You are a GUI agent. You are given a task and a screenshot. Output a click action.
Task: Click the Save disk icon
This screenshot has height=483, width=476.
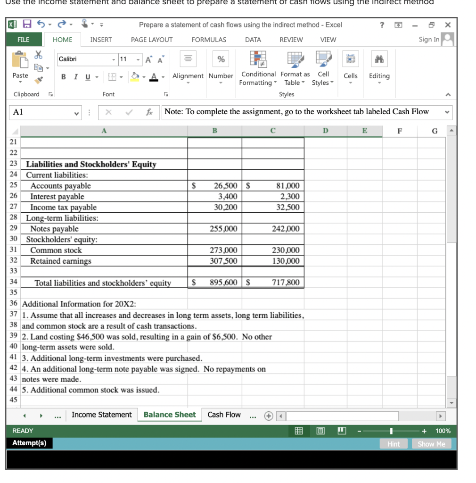pyautogui.click(x=27, y=24)
